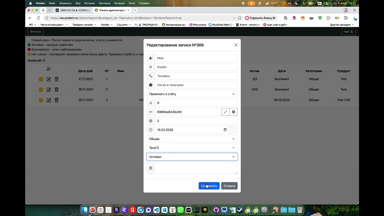Edit record number 2 via pencil icon
This screenshot has width=384, height=216.
tap(49, 90)
